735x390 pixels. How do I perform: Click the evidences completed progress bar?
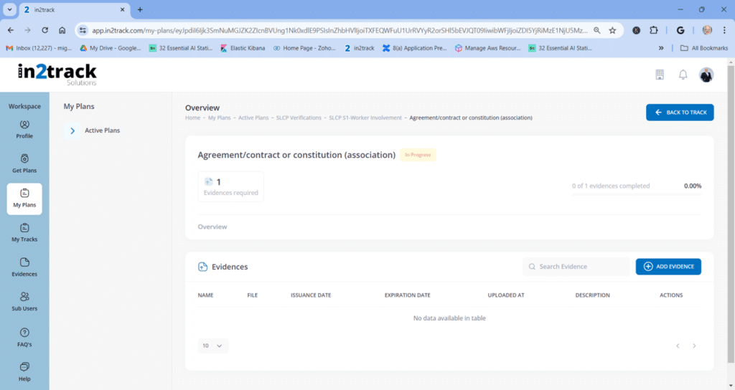tap(637, 194)
